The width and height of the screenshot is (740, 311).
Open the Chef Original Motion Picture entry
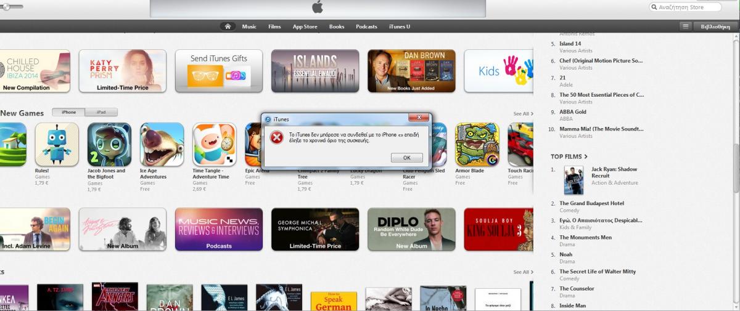(x=601, y=61)
